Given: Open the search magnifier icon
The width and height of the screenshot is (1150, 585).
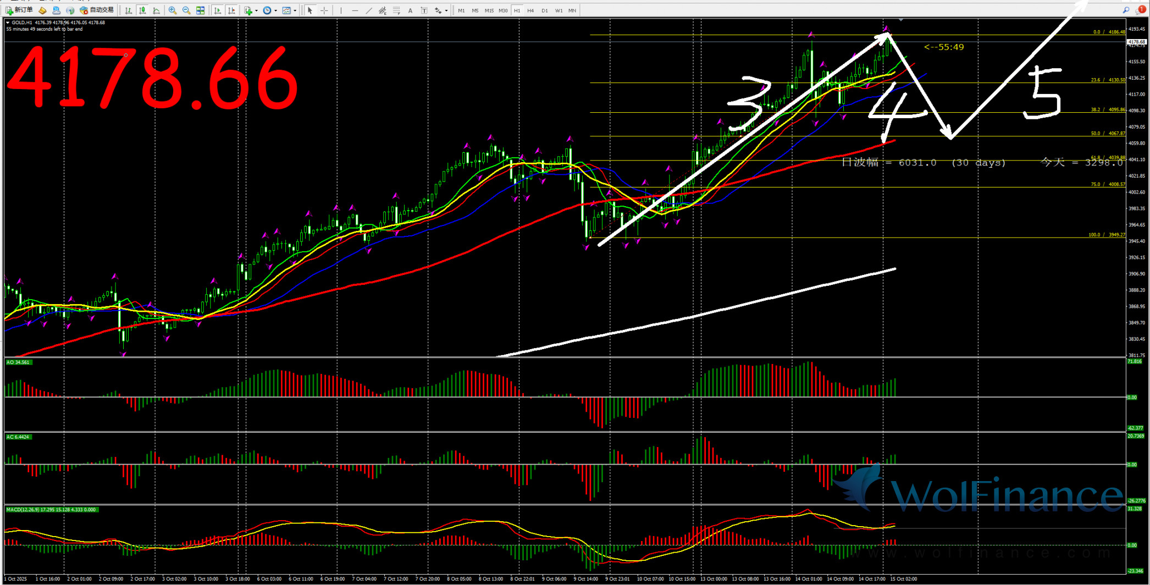Looking at the screenshot, I should [1126, 10].
